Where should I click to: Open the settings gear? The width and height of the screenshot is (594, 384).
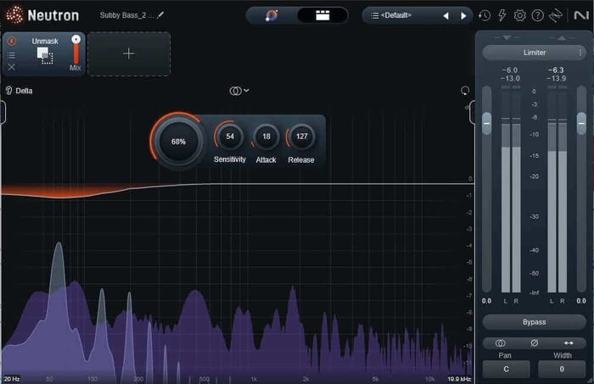pos(519,15)
